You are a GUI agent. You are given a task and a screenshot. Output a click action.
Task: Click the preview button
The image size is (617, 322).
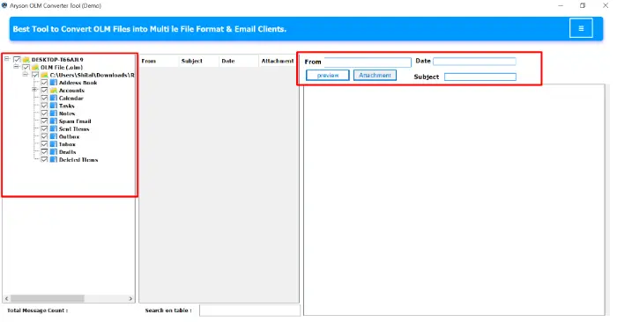pos(327,76)
